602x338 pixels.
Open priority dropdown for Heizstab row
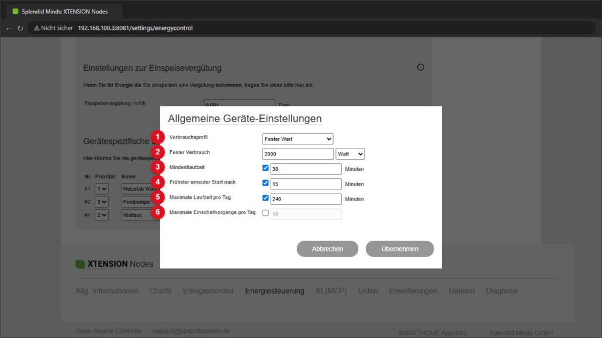101,188
